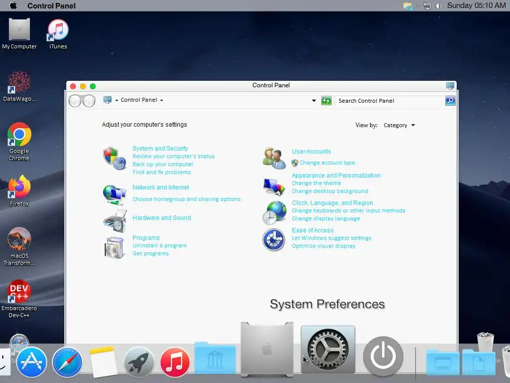Click Uninstall a program link
The height and width of the screenshot is (383, 510).
159,245
